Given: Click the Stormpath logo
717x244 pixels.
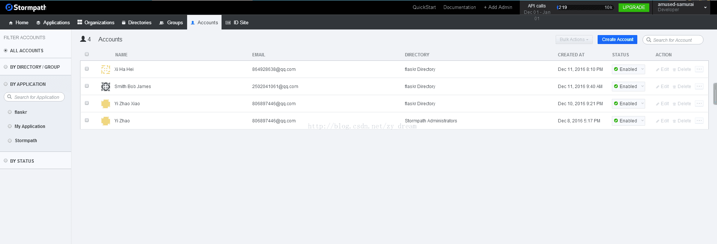Looking at the screenshot, I should pyautogui.click(x=26, y=7).
